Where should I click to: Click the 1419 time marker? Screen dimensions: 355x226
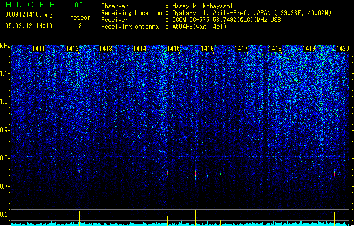(x=309, y=48)
